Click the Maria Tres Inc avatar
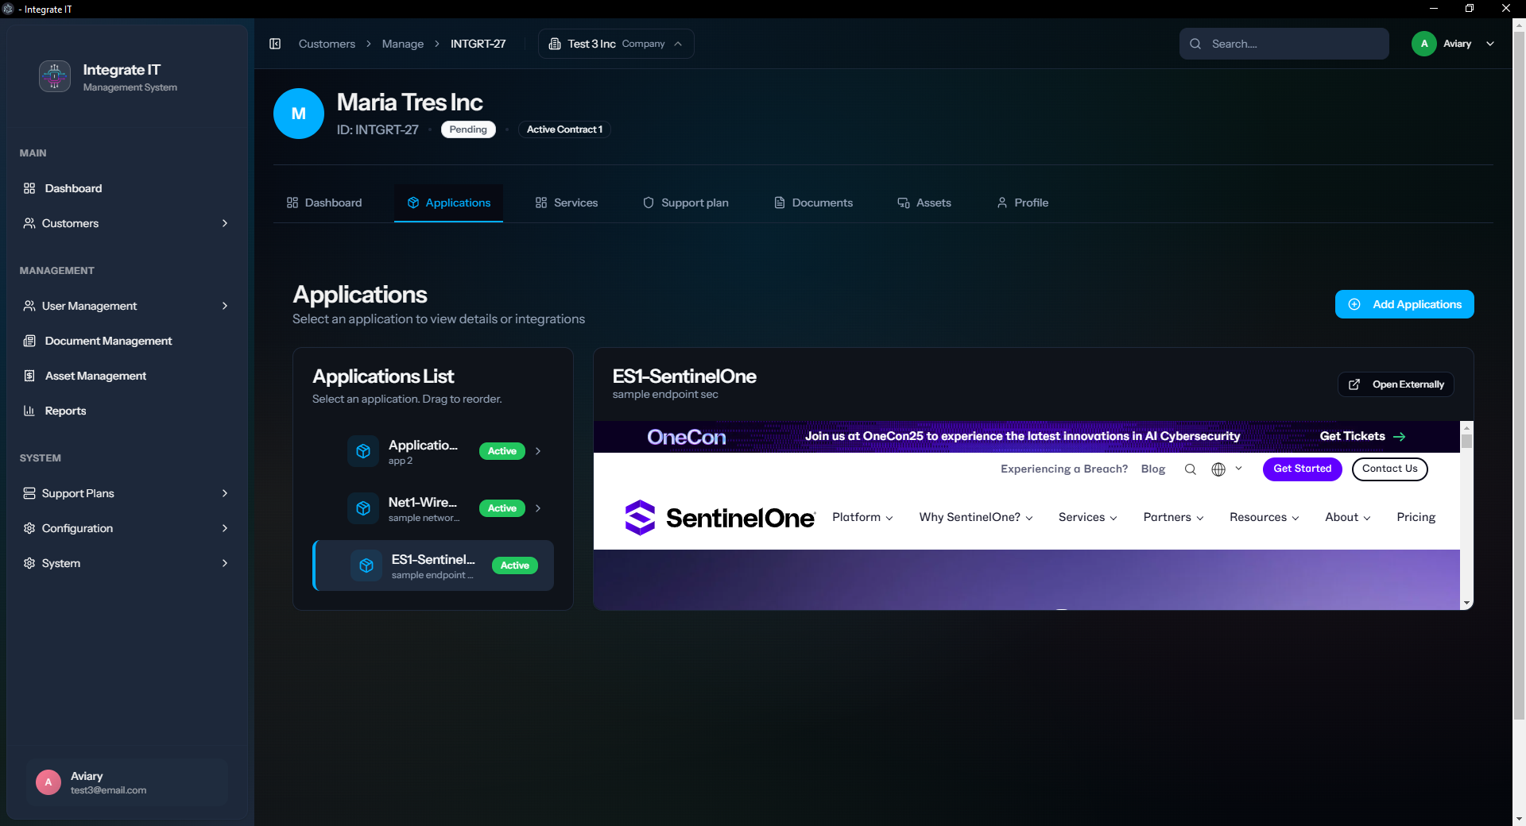The image size is (1526, 826). pyautogui.click(x=299, y=114)
